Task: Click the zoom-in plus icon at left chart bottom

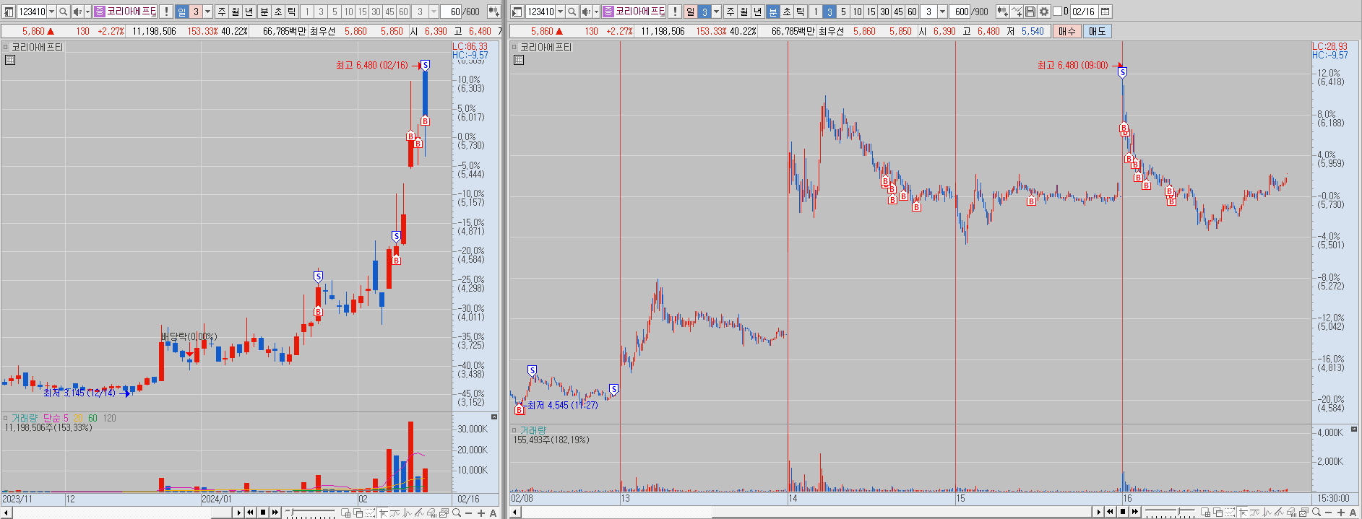Action: tap(481, 513)
